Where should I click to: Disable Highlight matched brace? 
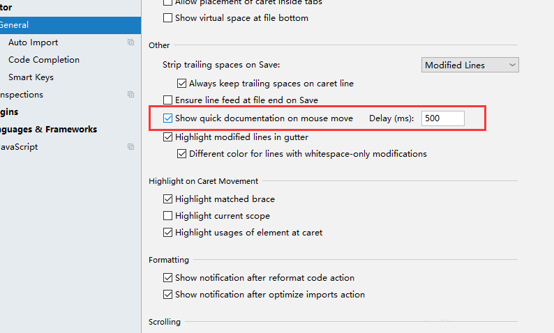tap(167, 199)
